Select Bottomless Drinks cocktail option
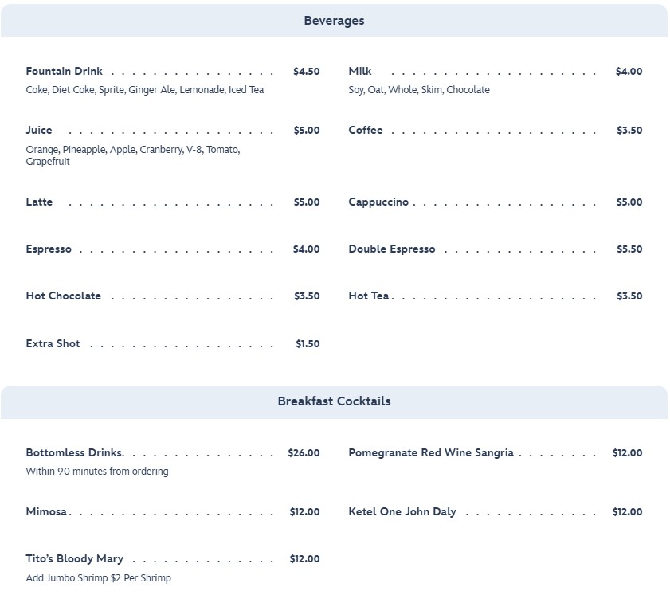 tap(74, 453)
